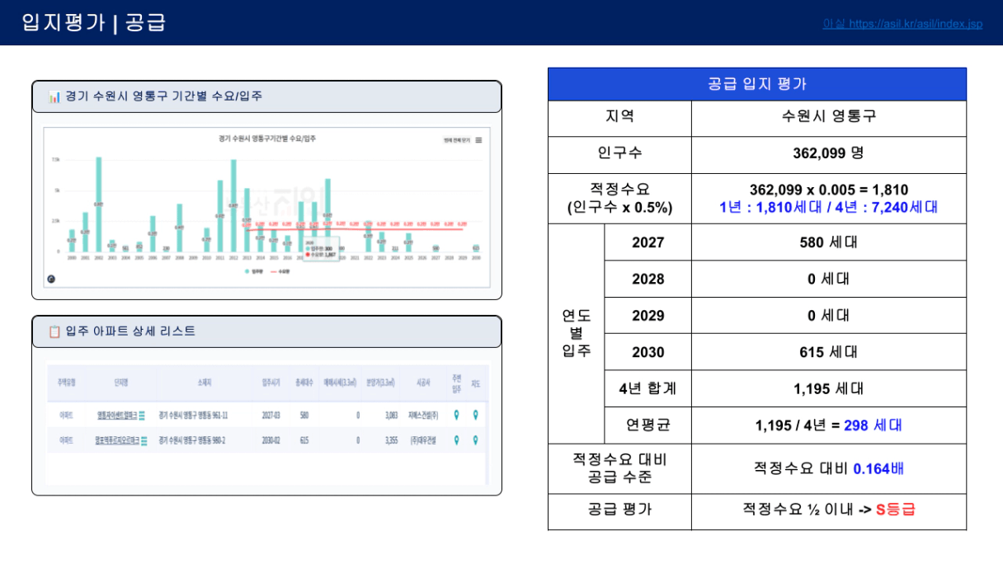Viewport: 1003px width, 564px height.
Task: Click list icon beside second complex name
Action: (144, 441)
